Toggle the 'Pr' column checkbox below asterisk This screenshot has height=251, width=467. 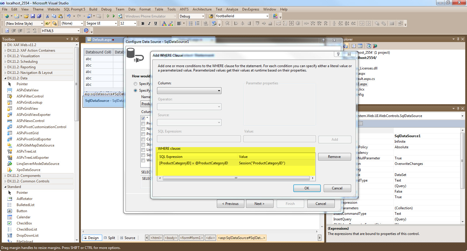pos(143,123)
